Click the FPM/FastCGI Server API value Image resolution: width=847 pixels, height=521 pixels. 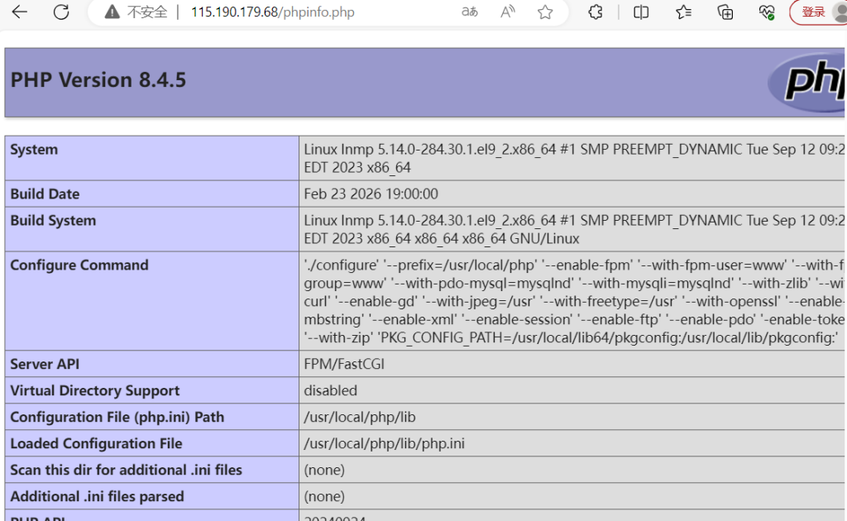click(x=344, y=365)
